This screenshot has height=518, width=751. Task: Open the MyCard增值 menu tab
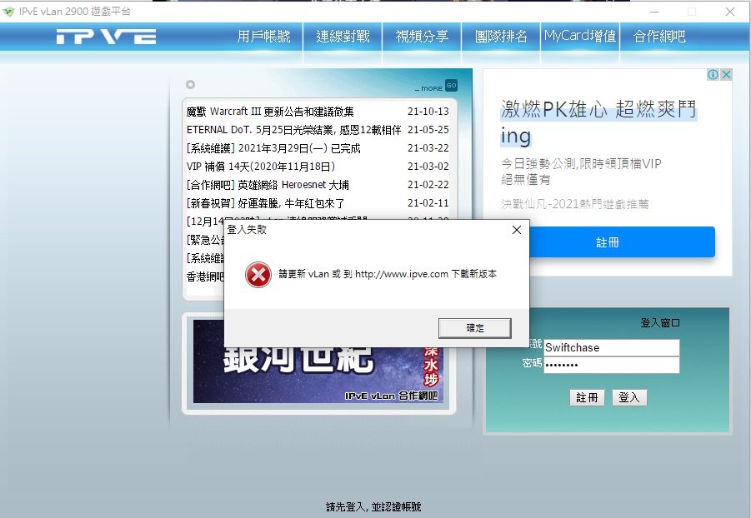(580, 37)
